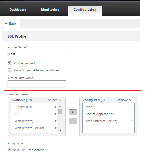
Task: Remove Secure Applications with minus icon
Action: (x=132, y=114)
